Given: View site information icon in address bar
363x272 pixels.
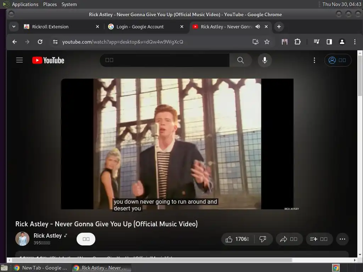Looking at the screenshot, I should coord(55,42).
